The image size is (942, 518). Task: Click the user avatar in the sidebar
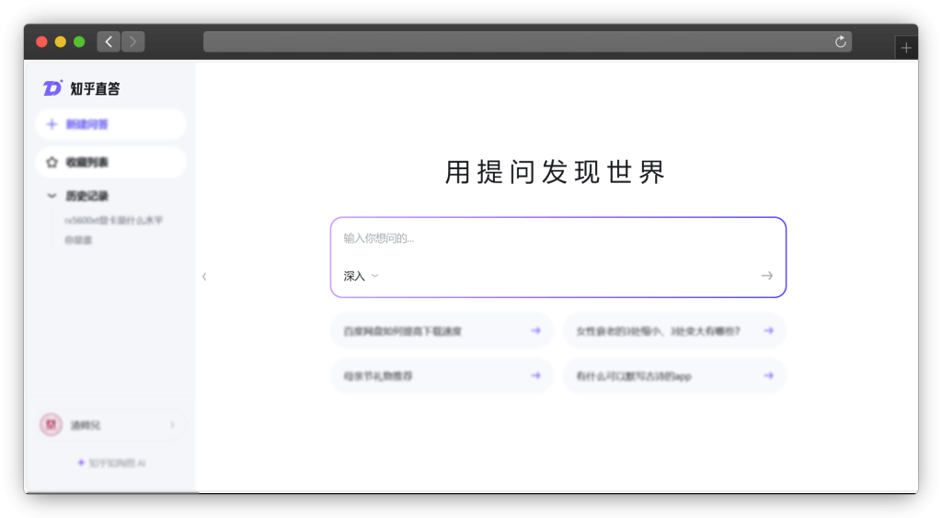point(52,425)
